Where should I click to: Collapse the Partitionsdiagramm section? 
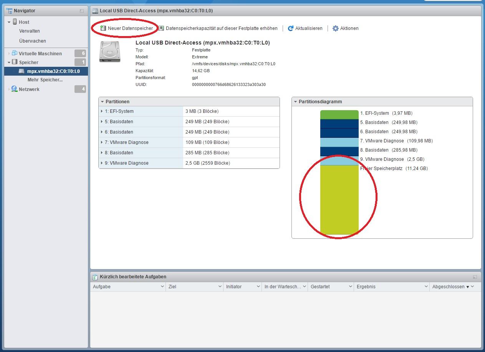pyautogui.click(x=295, y=102)
